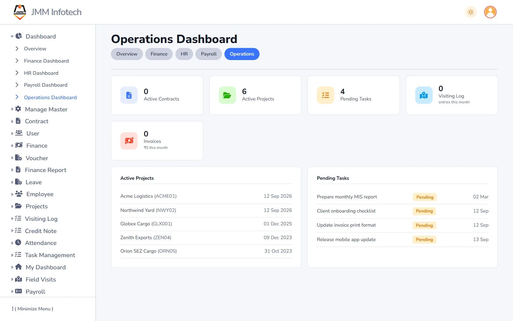Click the Contract file icon in sidebar
Screen dimensions: 513x321
(18, 121)
